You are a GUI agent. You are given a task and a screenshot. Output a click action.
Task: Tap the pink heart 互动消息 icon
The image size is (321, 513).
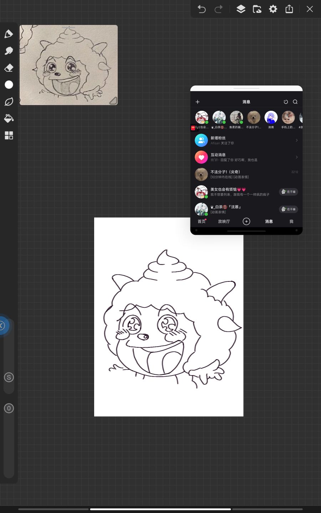pyautogui.click(x=201, y=157)
